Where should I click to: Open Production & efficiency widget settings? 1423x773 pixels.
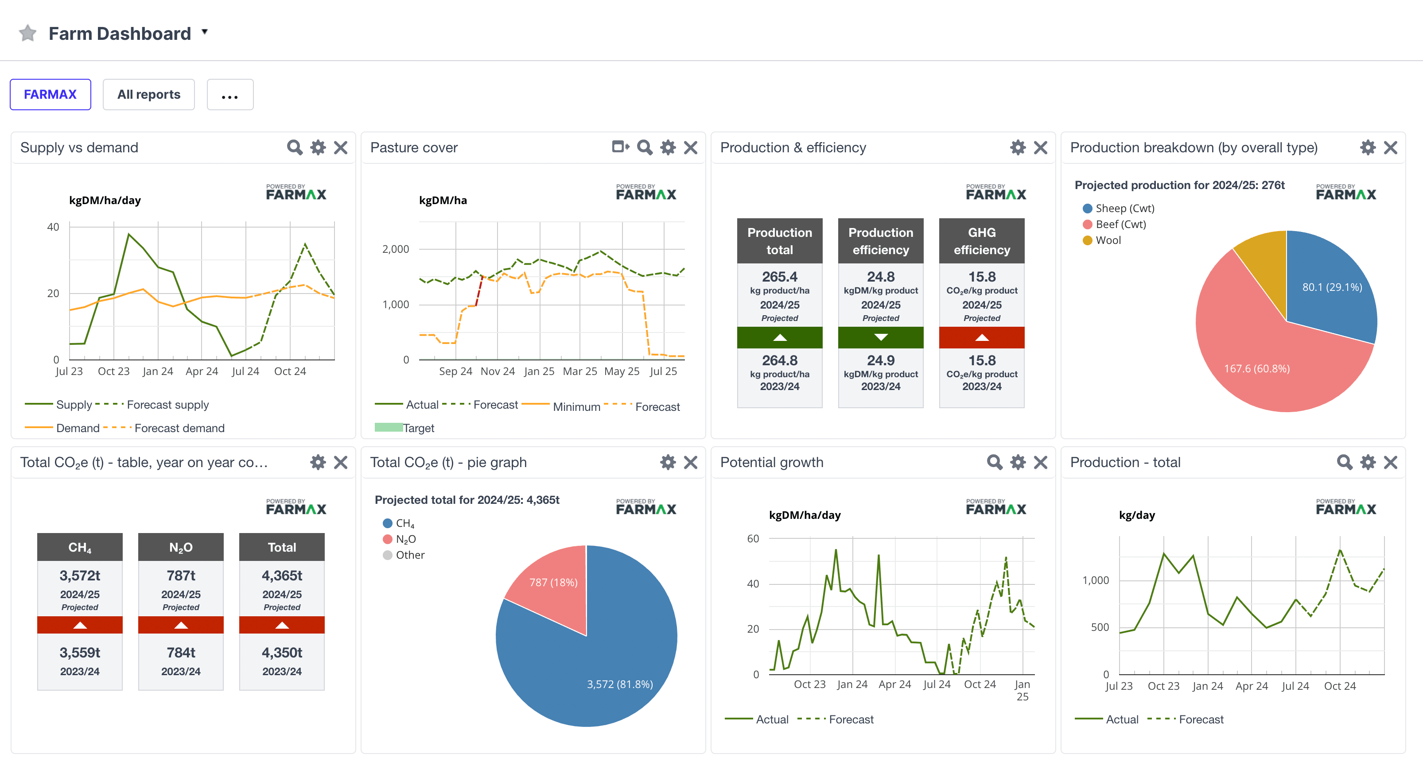click(x=1018, y=147)
